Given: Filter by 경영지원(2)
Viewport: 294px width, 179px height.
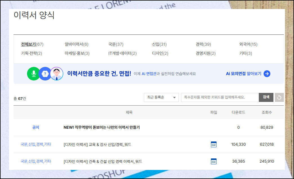Looking at the screenshot, I should [206, 53].
